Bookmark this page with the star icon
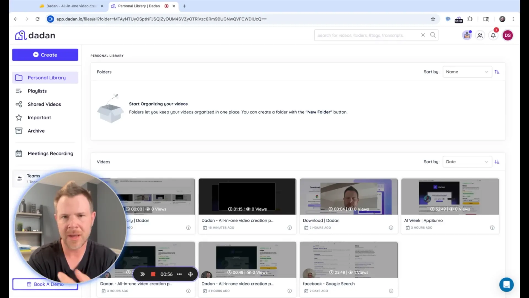This screenshot has width=529, height=298. click(433, 19)
